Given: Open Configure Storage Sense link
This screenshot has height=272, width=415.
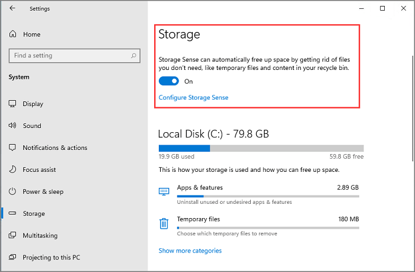Looking at the screenshot, I should [193, 97].
